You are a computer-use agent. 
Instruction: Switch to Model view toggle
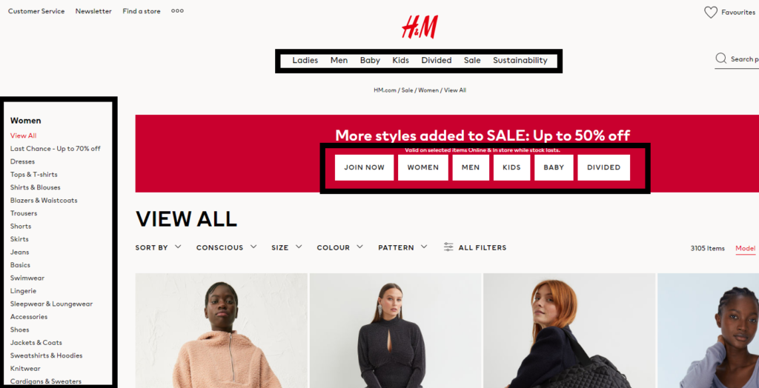(745, 249)
